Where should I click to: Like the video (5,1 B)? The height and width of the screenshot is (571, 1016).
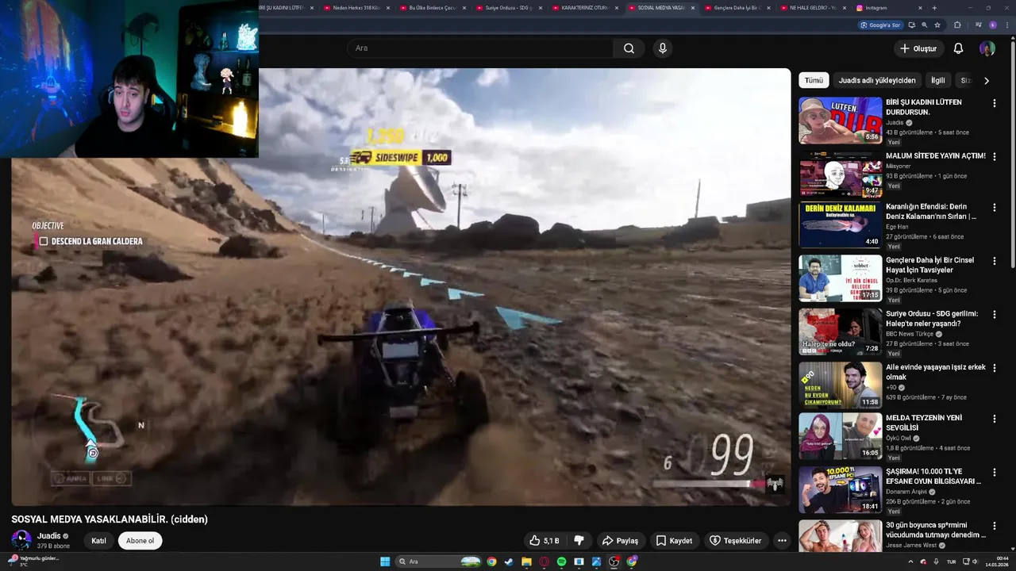tap(545, 541)
